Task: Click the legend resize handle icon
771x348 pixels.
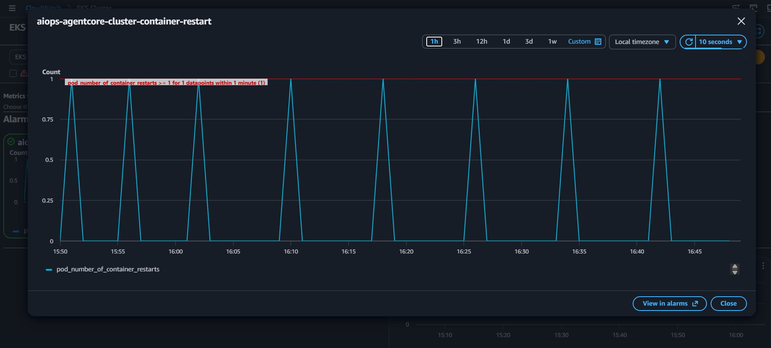Action: [735, 269]
